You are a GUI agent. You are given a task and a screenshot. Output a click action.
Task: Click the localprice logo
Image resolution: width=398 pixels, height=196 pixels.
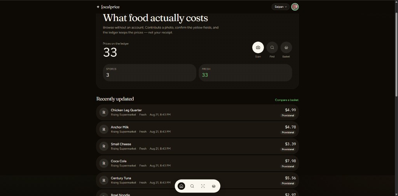click(x=108, y=7)
